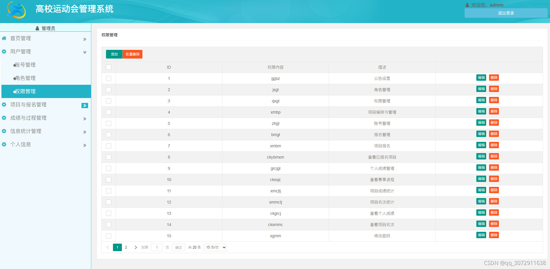Click 删除 for the zhgl row
The image size is (550, 269).
coord(494,123)
